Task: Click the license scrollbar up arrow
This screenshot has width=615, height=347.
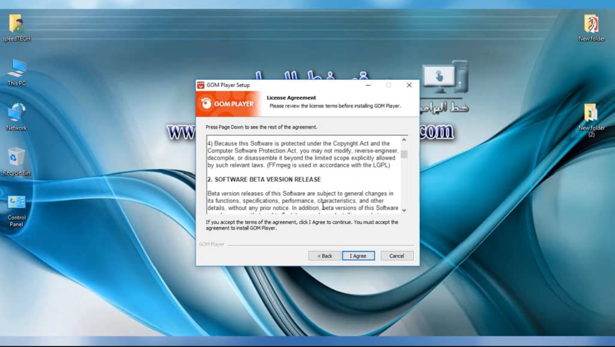Action: click(404, 140)
